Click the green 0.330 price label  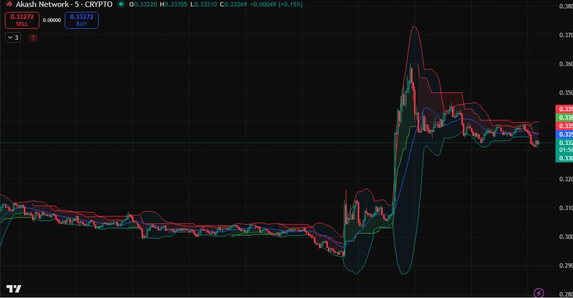pyautogui.click(x=564, y=158)
